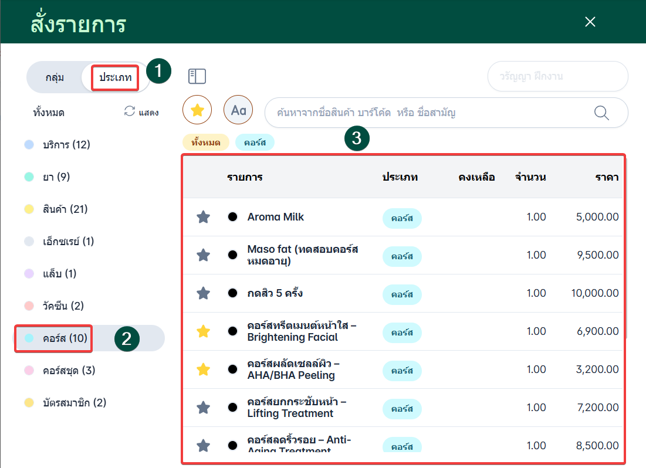The image size is (646, 468).
Task: Select the บริการ (12) category
Action: point(66,144)
